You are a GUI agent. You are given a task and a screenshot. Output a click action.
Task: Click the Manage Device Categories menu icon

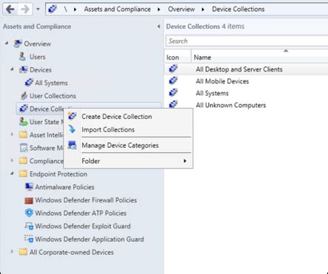pos(72,145)
